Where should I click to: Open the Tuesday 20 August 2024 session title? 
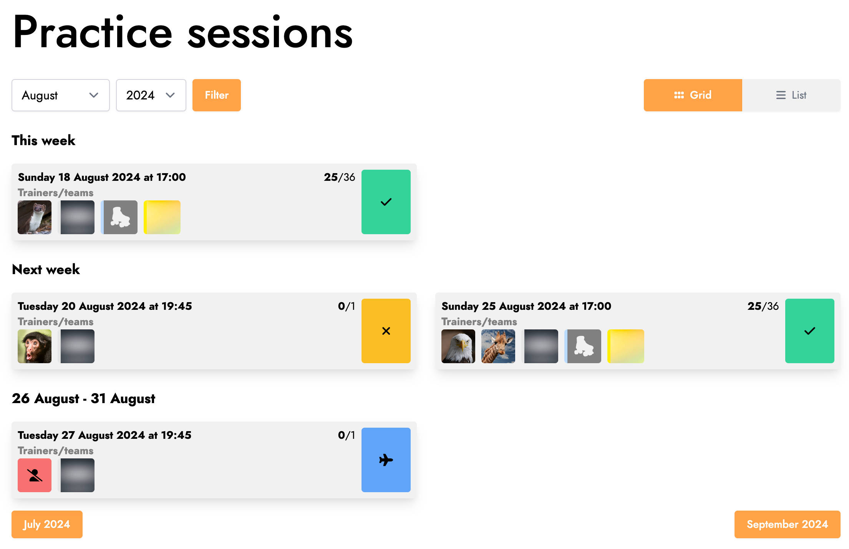pos(105,306)
